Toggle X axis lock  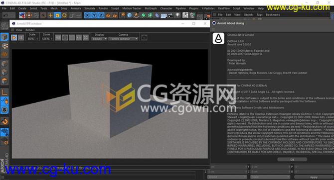(x=87, y=15)
